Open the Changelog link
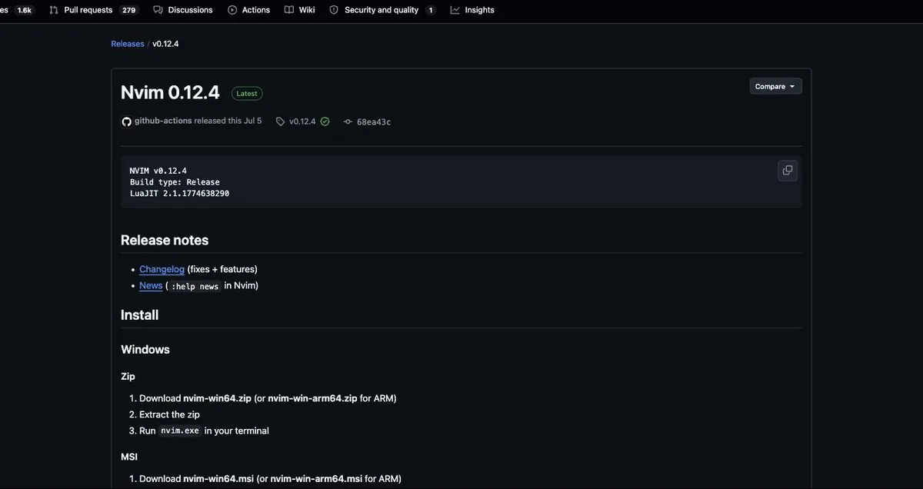The image size is (923, 489). tap(162, 269)
